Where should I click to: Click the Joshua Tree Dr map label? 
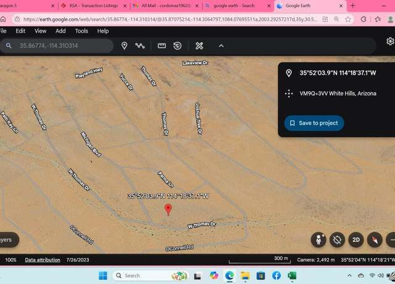coord(199,118)
